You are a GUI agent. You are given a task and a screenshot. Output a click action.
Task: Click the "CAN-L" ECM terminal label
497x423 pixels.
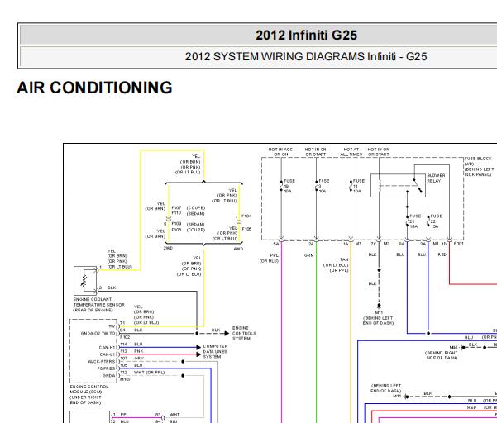tap(108, 354)
